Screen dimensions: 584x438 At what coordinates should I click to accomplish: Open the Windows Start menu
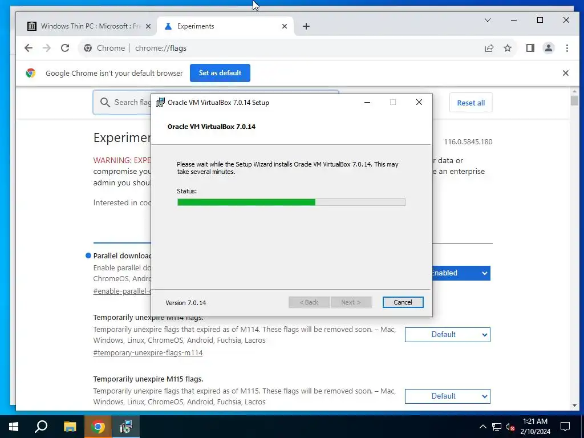point(14,427)
